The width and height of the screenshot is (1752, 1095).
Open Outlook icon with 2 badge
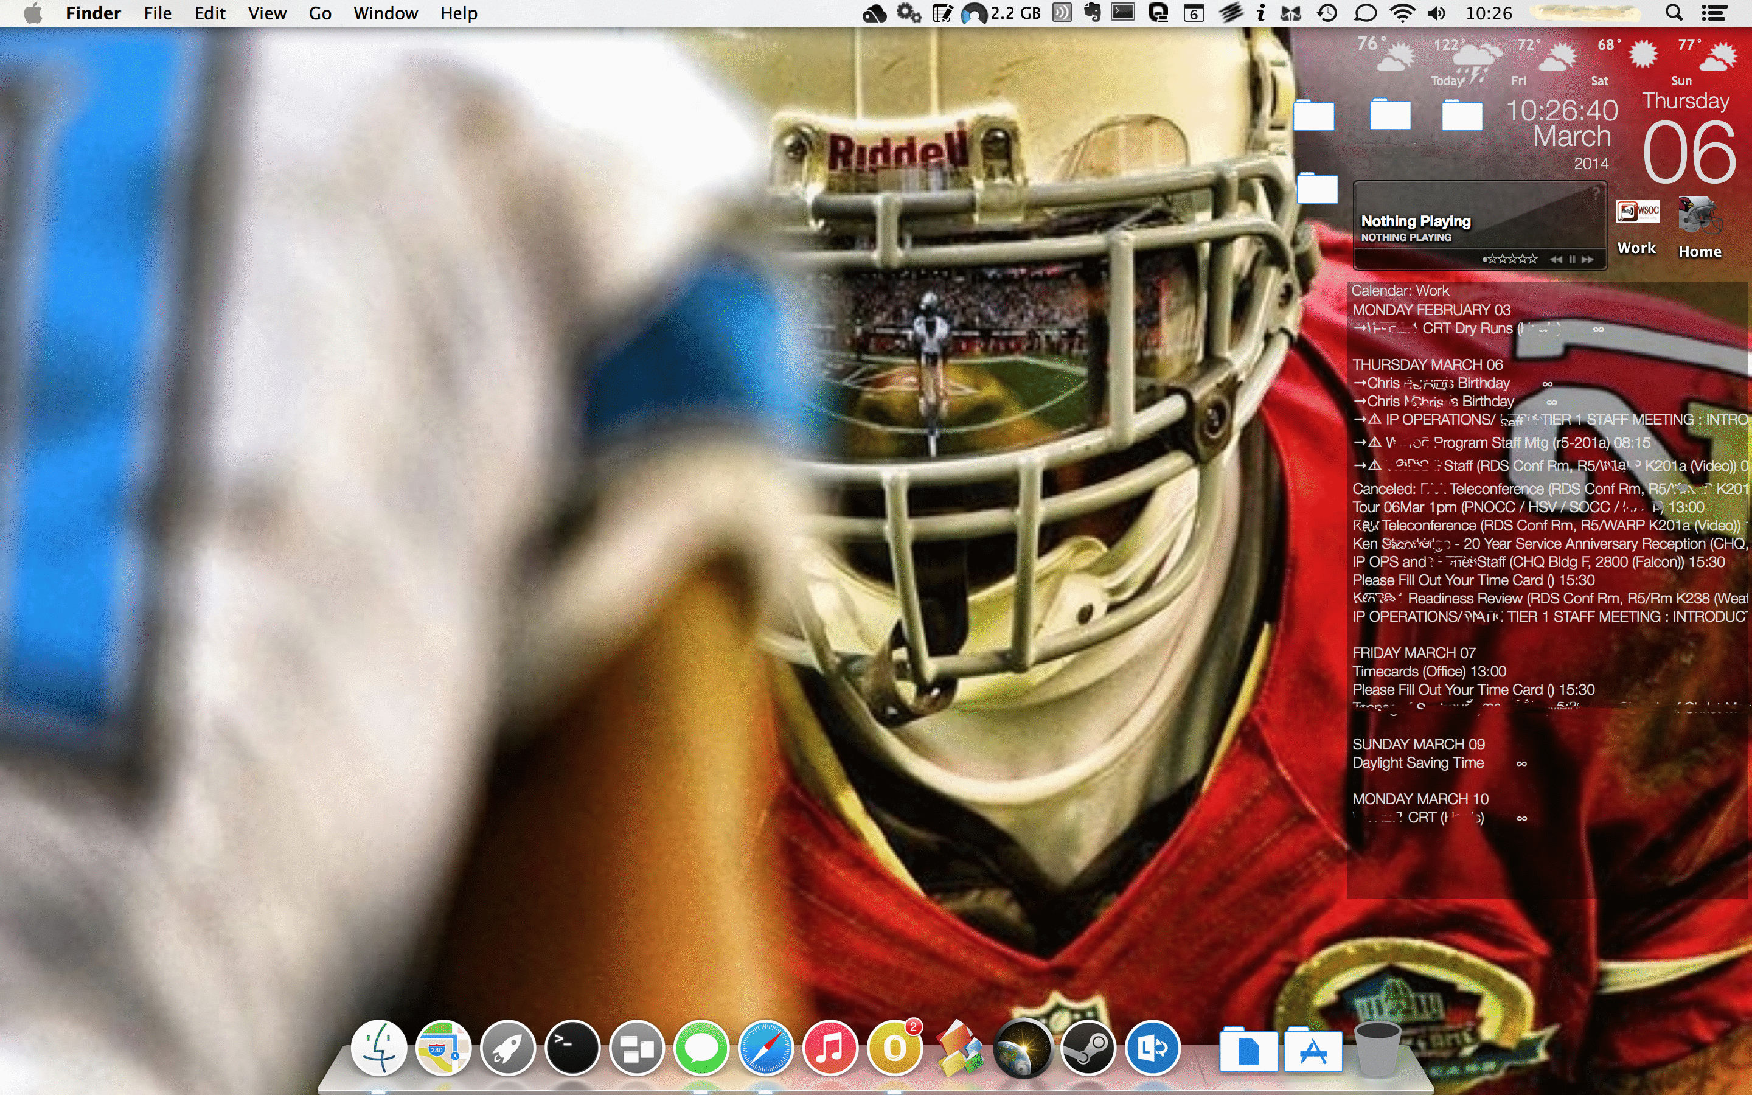[x=895, y=1048]
